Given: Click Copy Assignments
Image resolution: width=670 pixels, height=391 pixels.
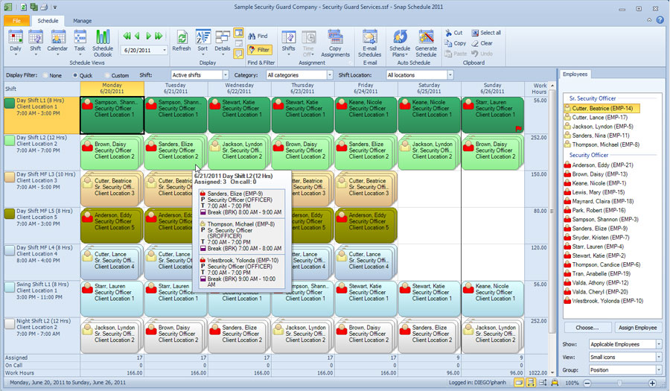Looking at the screenshot, I should (336, 42).
